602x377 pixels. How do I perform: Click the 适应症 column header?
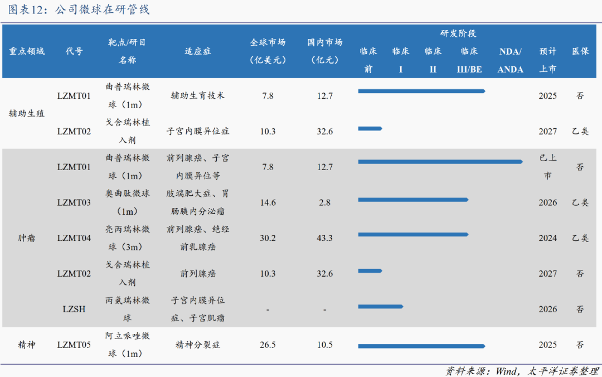[x=198, y=51]
